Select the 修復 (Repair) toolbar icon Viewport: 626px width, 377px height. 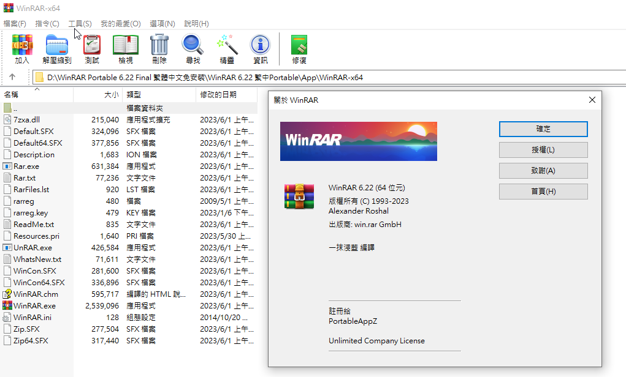[x=299, y=49]
